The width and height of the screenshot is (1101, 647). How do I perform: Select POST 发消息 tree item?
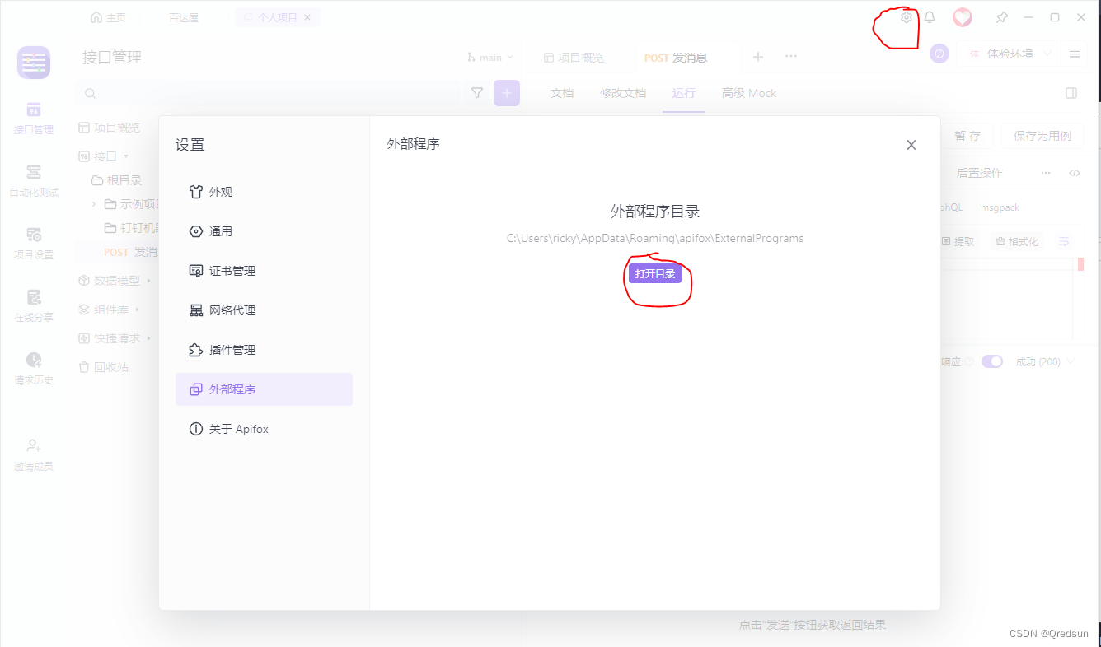[x=130, y=252]
